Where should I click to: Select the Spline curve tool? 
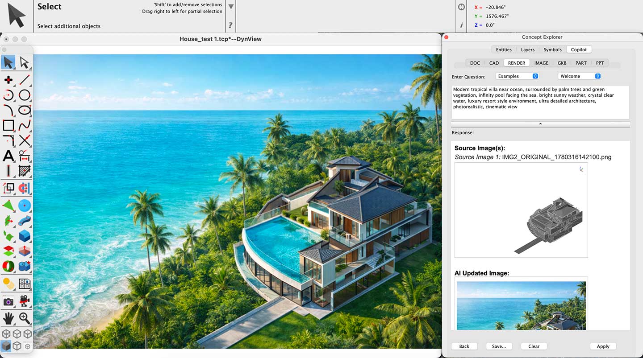[x=25, y=125]
